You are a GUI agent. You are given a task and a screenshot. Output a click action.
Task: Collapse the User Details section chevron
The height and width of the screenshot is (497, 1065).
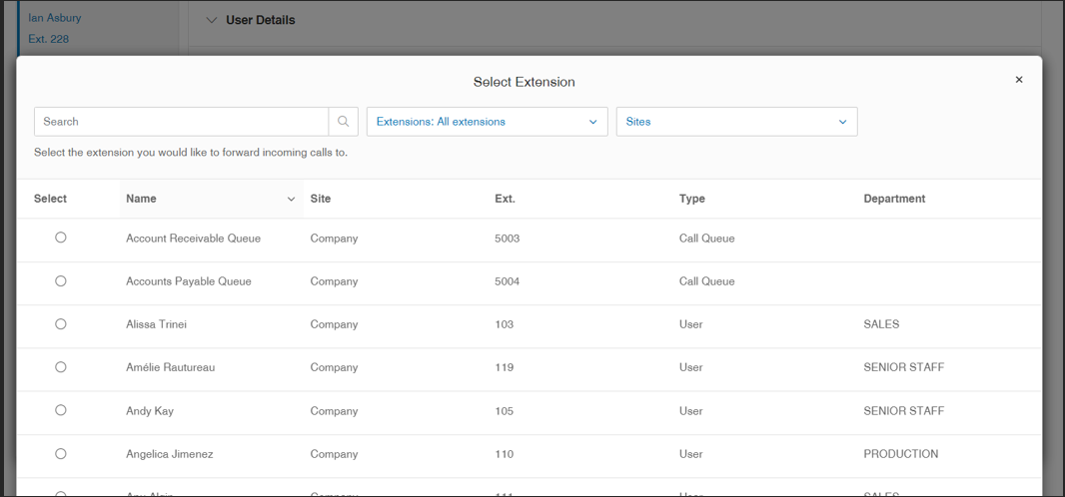tap(211, 20)
